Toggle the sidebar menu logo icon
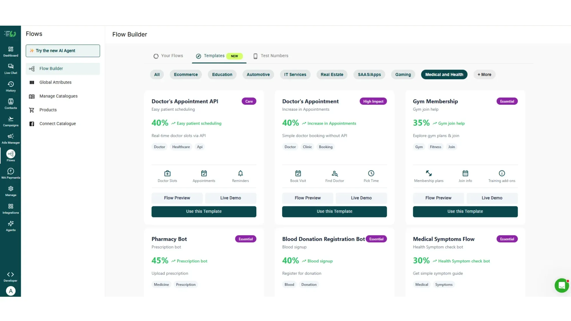 tap(10, 34)
